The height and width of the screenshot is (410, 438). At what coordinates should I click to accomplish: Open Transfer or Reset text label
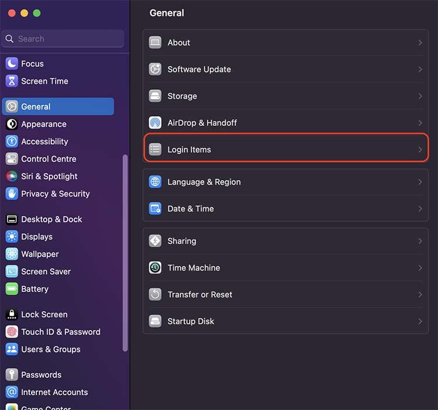(200, 295)
